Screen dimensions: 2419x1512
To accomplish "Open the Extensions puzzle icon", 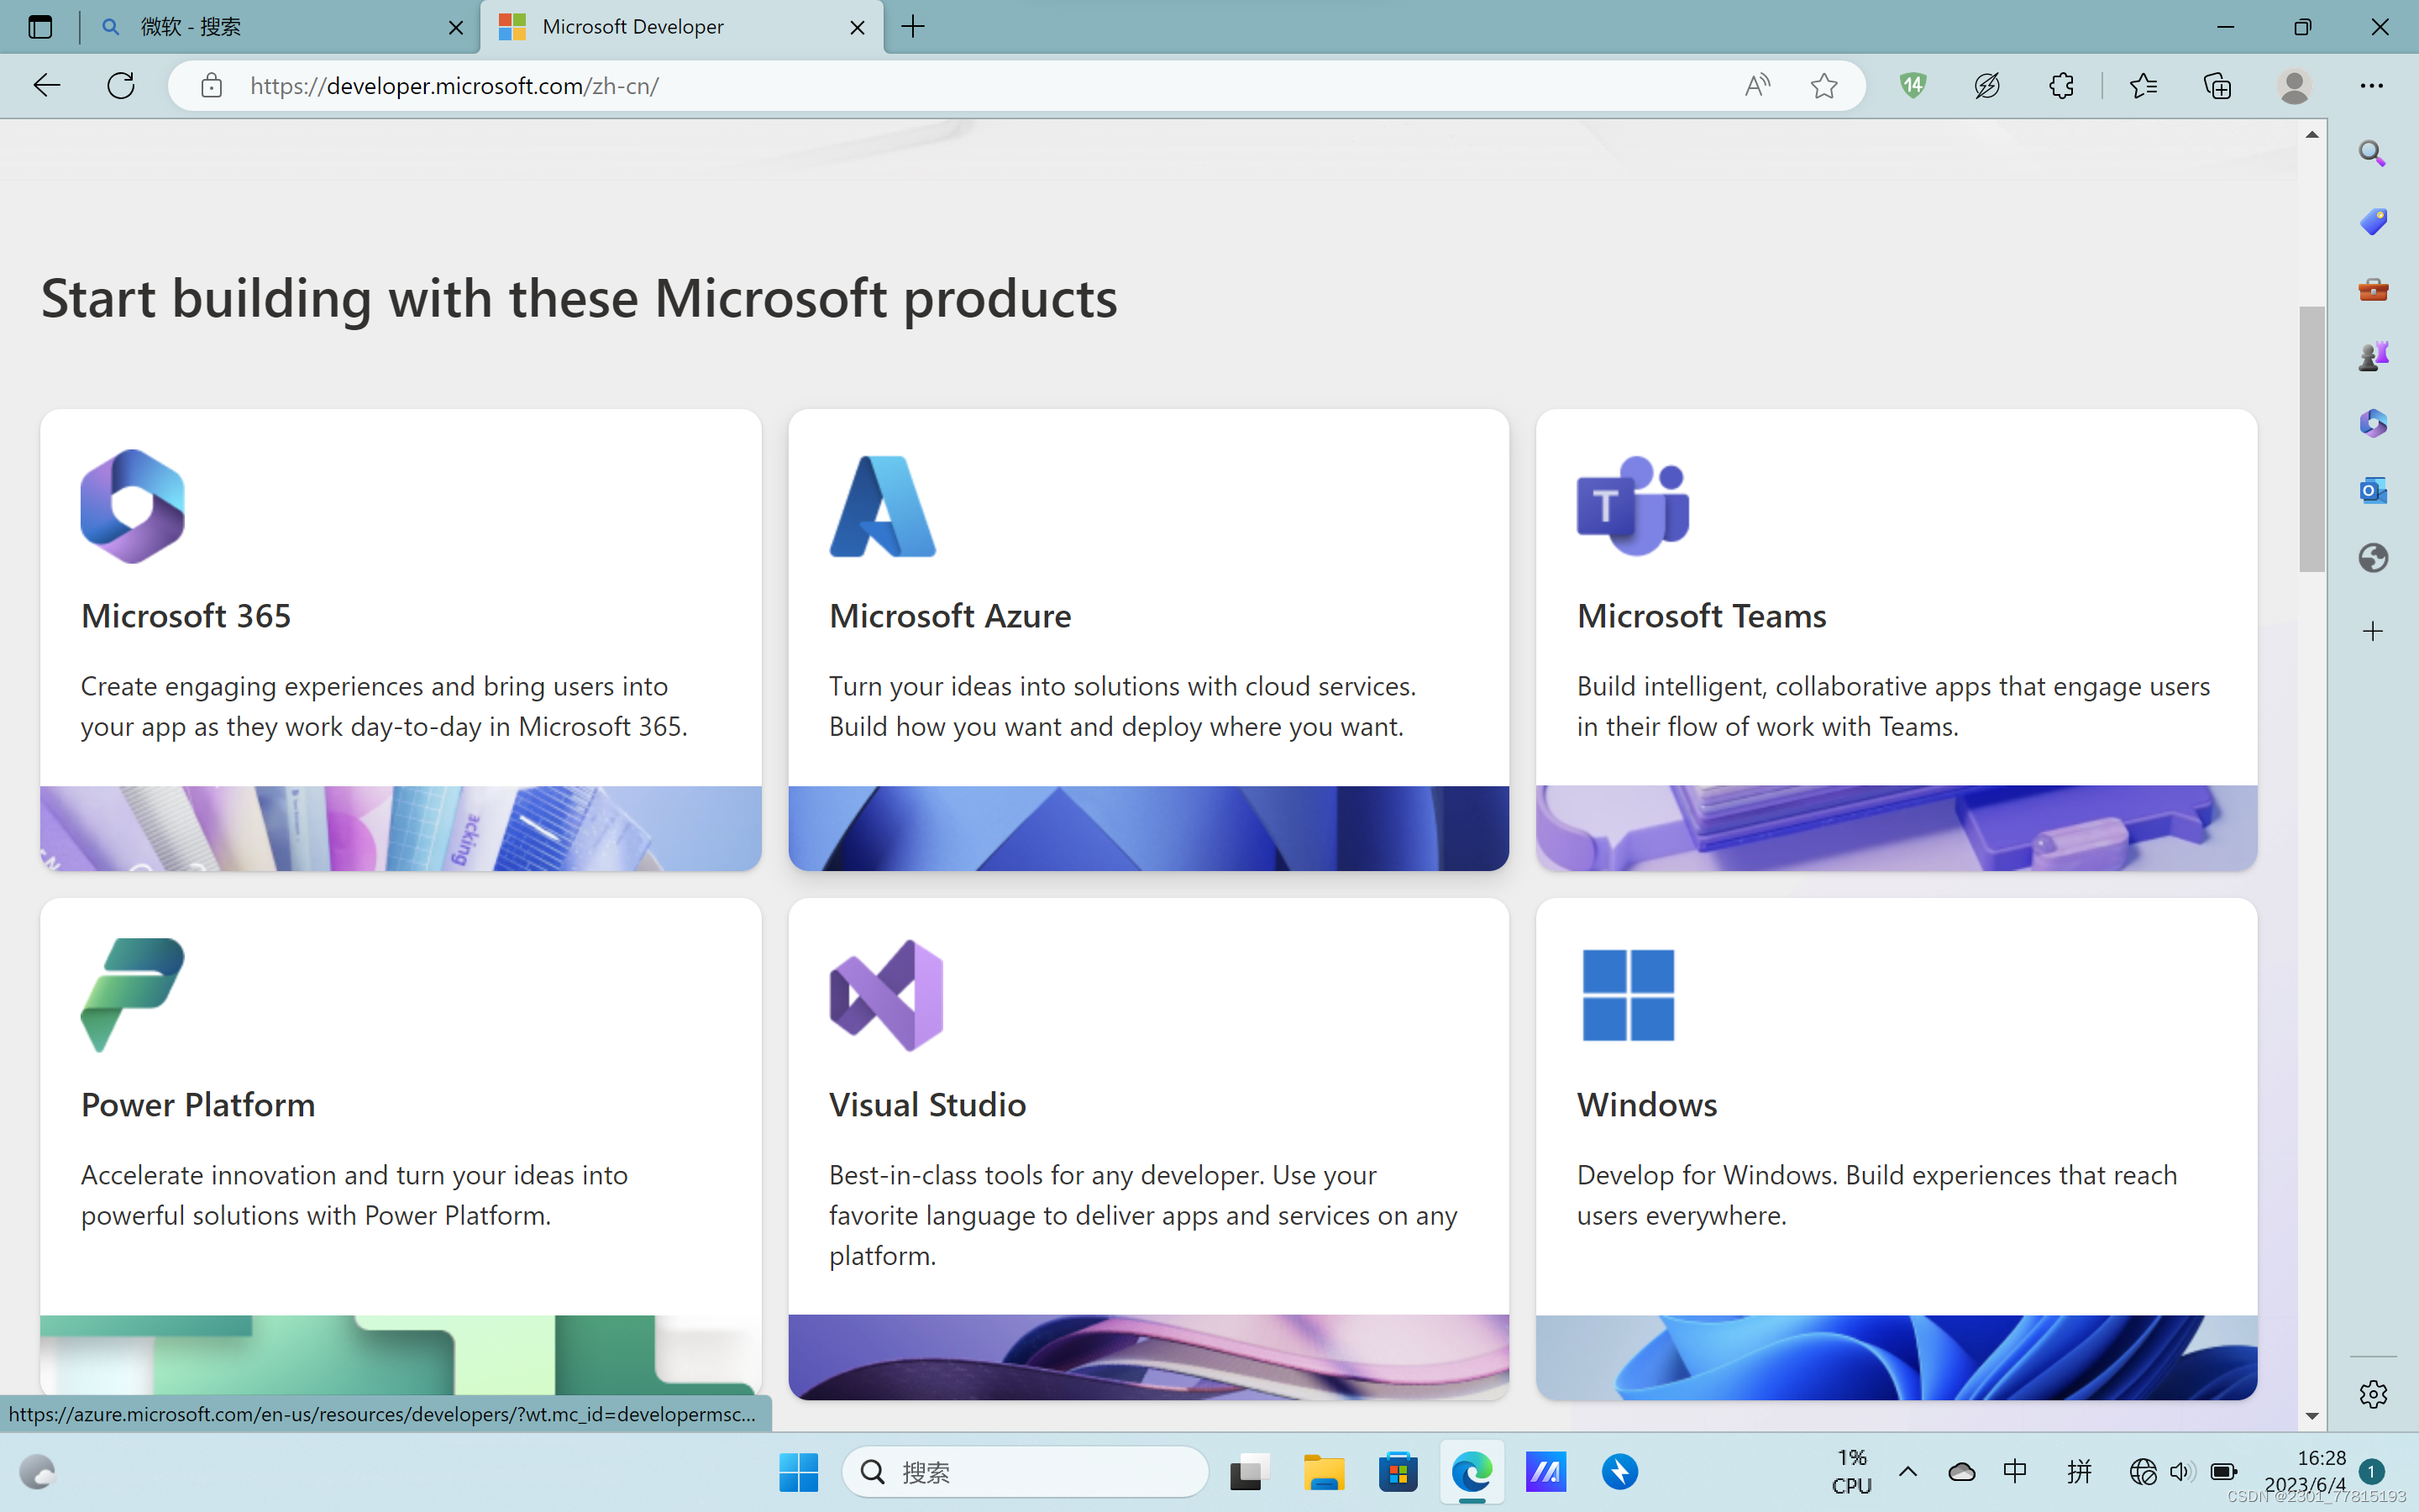I will click(x=2060, y=86).
